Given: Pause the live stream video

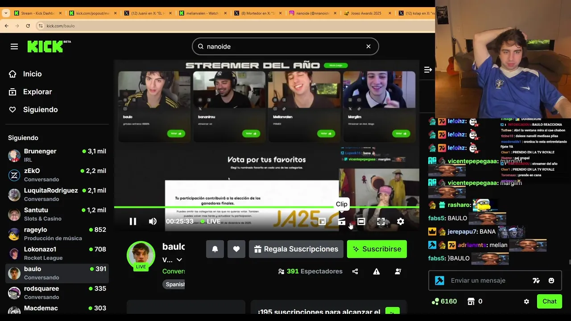Looking at the screenshot, I should [133, 222].
